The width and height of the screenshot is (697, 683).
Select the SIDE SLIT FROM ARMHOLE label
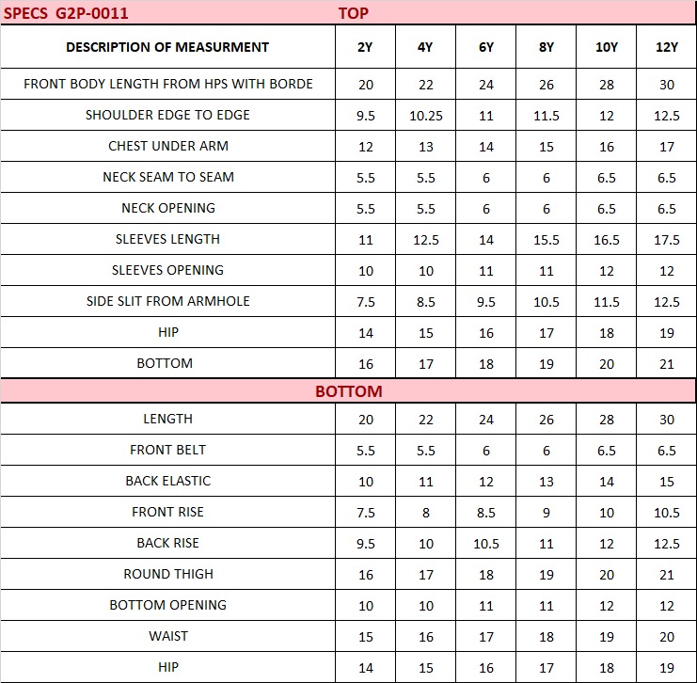(167, 301)
